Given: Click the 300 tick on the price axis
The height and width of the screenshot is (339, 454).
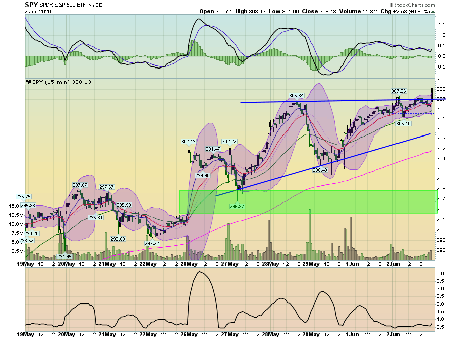Looking at the screenshot, I should tap(441, 168).
